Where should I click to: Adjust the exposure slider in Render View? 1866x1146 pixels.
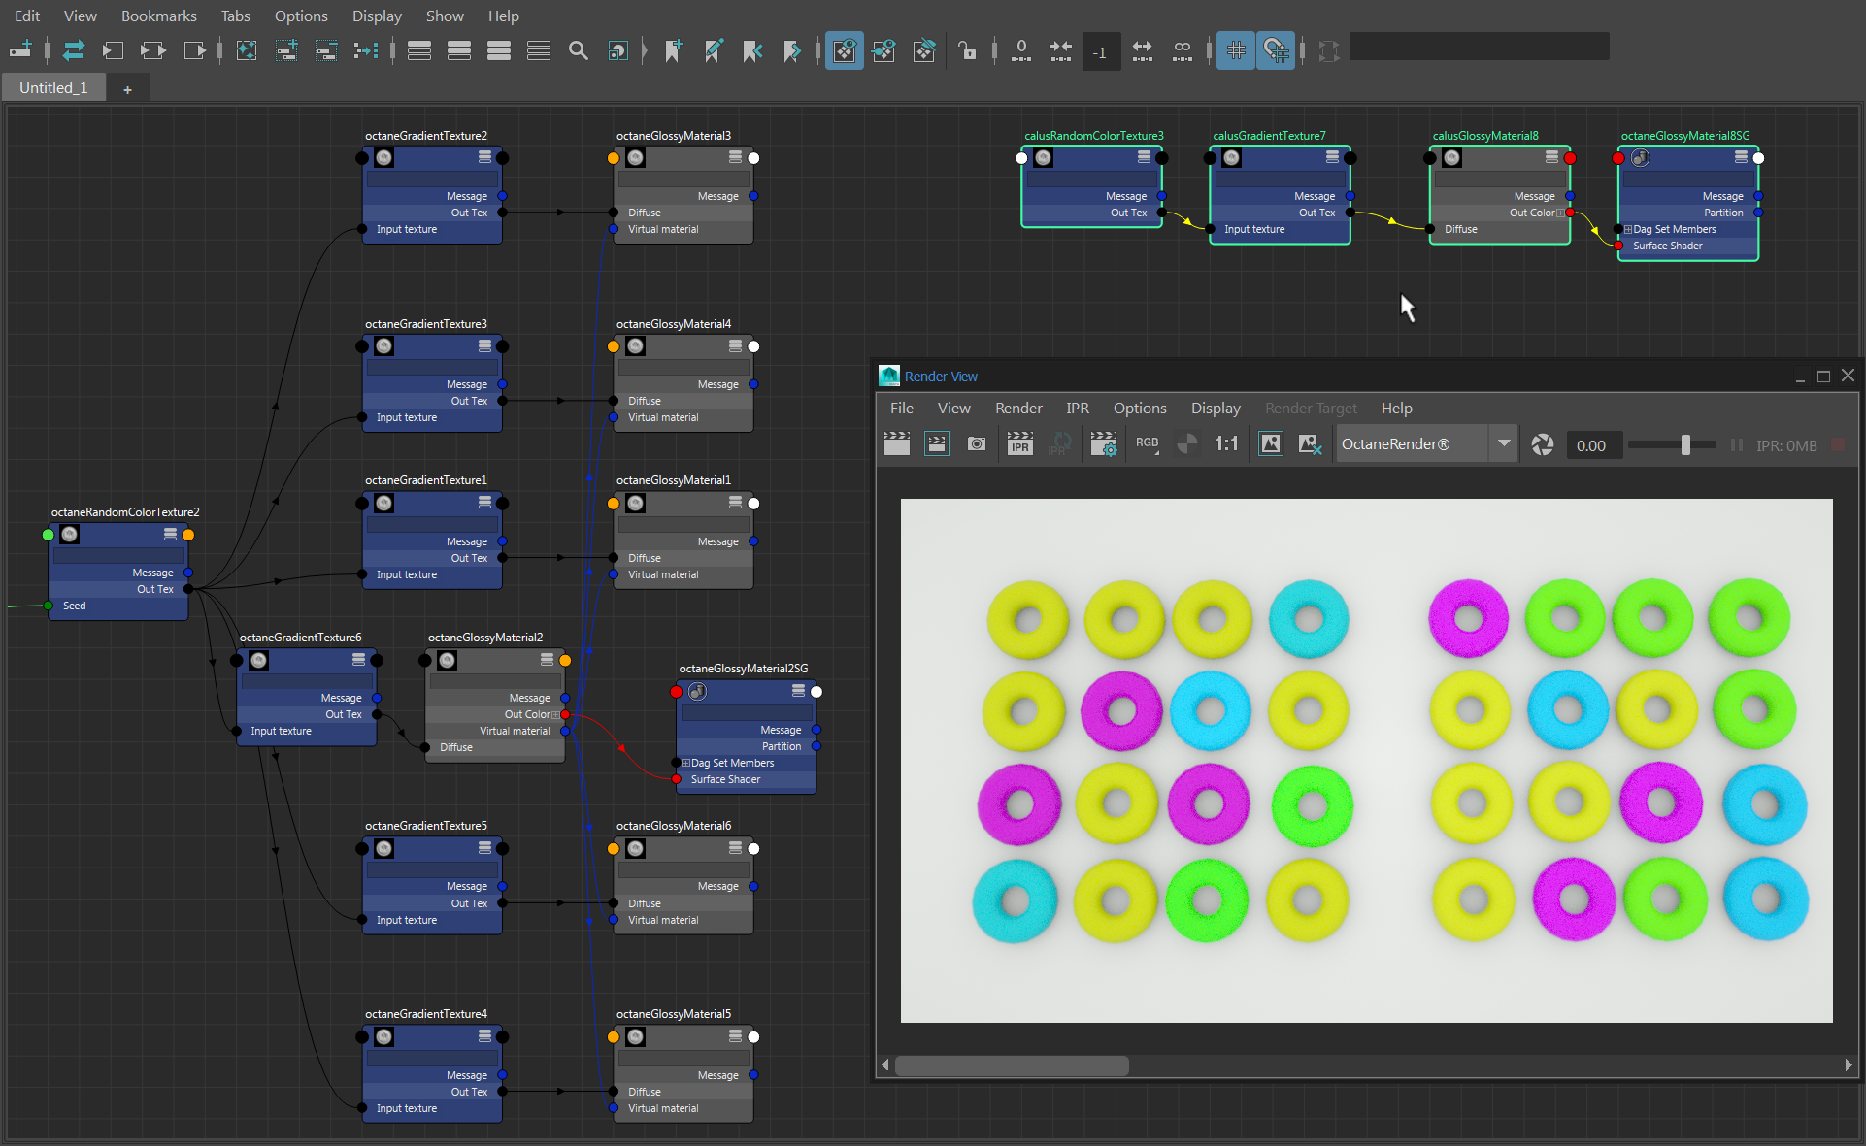[x=1685, y=444]
